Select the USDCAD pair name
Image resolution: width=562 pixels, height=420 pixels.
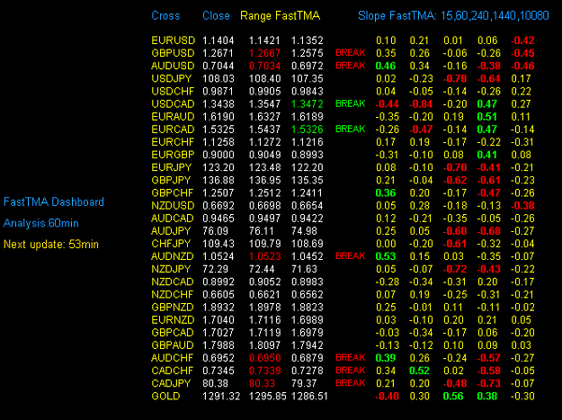click(173, 104)
